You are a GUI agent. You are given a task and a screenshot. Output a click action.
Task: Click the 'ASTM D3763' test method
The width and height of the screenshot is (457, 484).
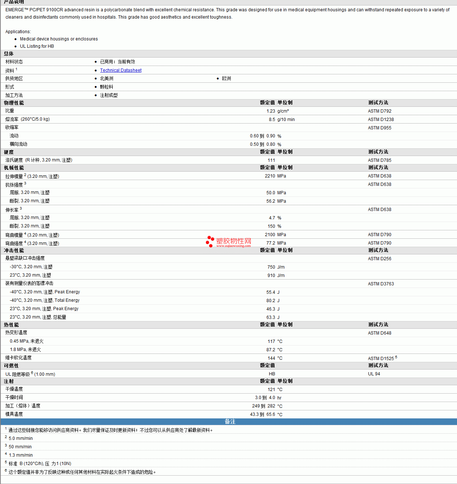[x=381, y=284]
